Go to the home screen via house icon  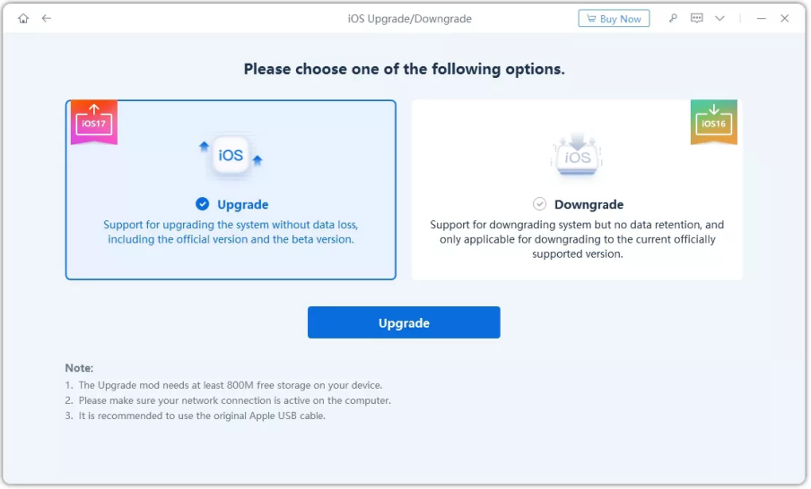[23, 19]
